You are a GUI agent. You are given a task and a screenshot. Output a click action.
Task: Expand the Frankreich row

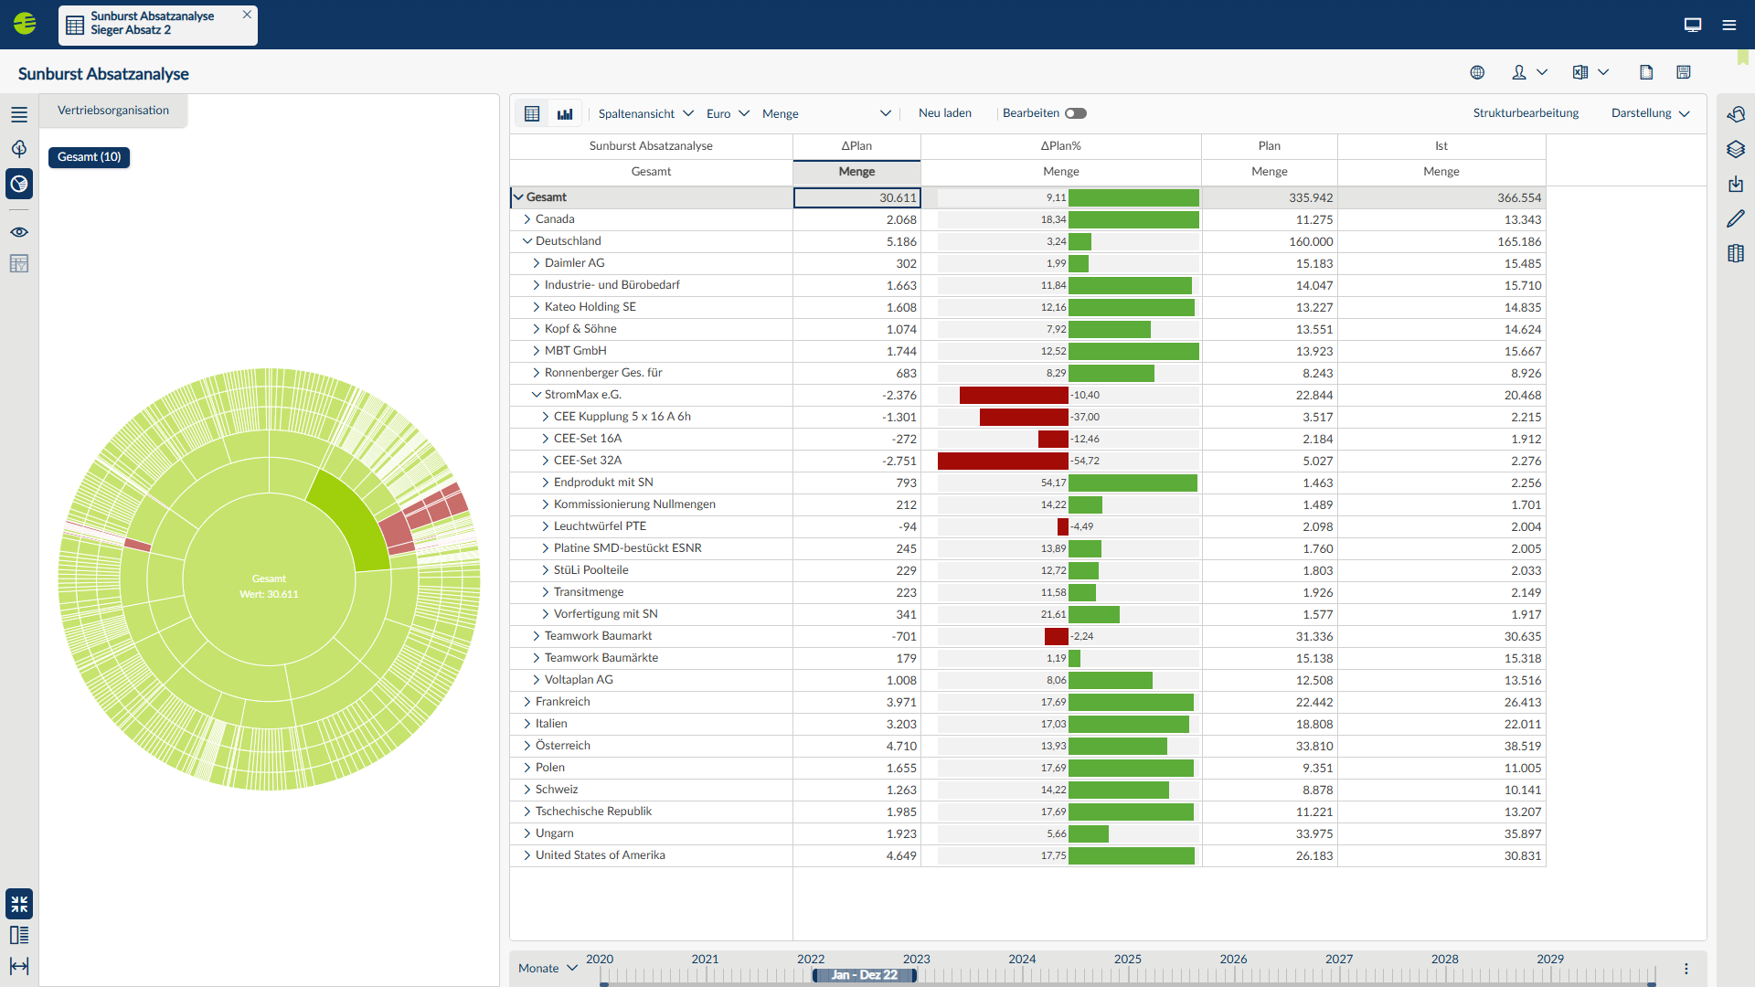pos(527,702)
